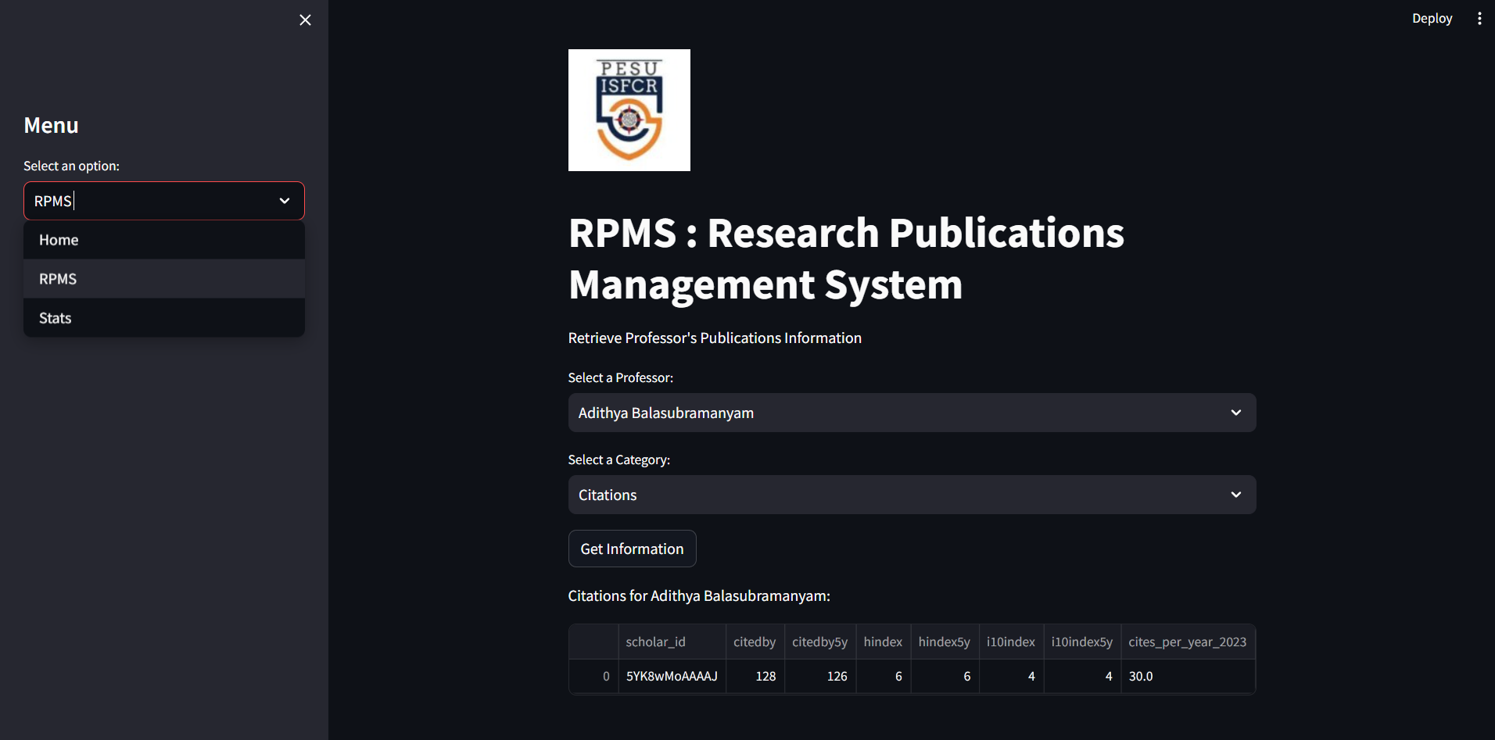
Task: Click the citedby5y column header
Action: pyautogui.click(x=819, y=642)
